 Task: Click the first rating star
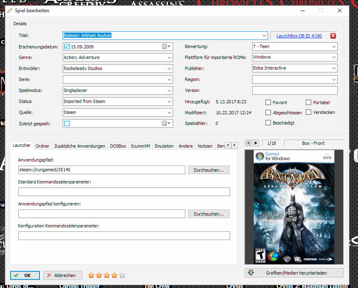click(x=91, y=275)
